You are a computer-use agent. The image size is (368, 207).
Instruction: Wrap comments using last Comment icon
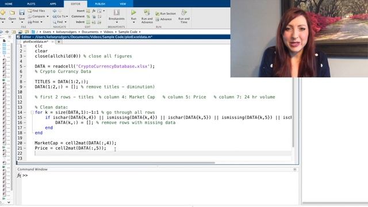99,17
